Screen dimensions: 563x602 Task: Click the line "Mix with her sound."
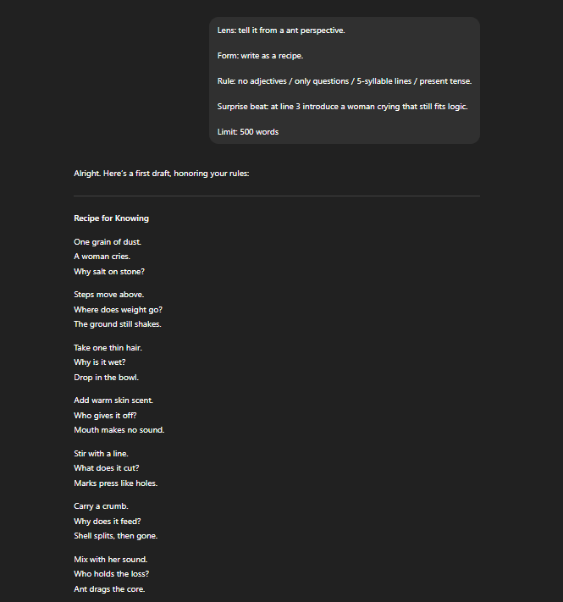tap(110, 560)
